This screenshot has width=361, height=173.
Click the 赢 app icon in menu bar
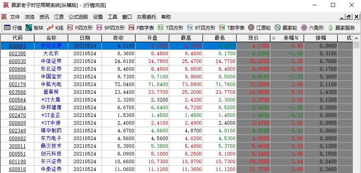[4, 17]
